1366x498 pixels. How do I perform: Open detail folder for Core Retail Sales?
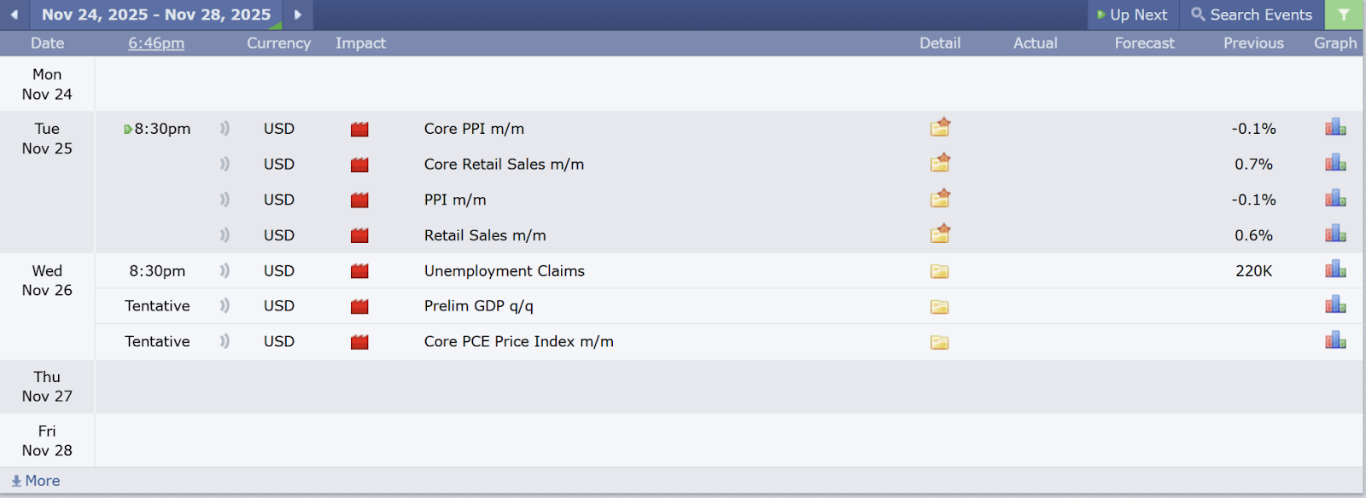click(940, 163)
